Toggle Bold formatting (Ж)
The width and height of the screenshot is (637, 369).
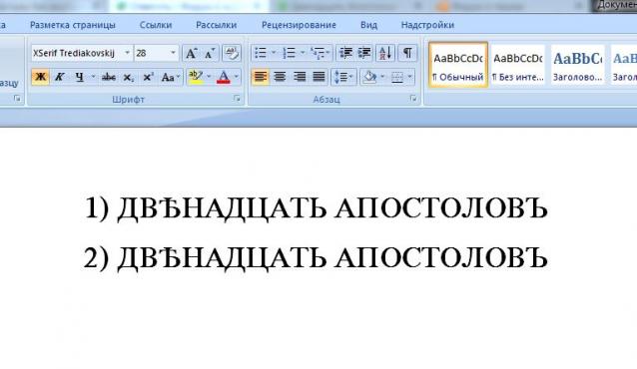[40, 77]
